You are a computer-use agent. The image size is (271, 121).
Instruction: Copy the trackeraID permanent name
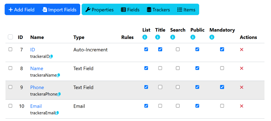click(51, 56)
